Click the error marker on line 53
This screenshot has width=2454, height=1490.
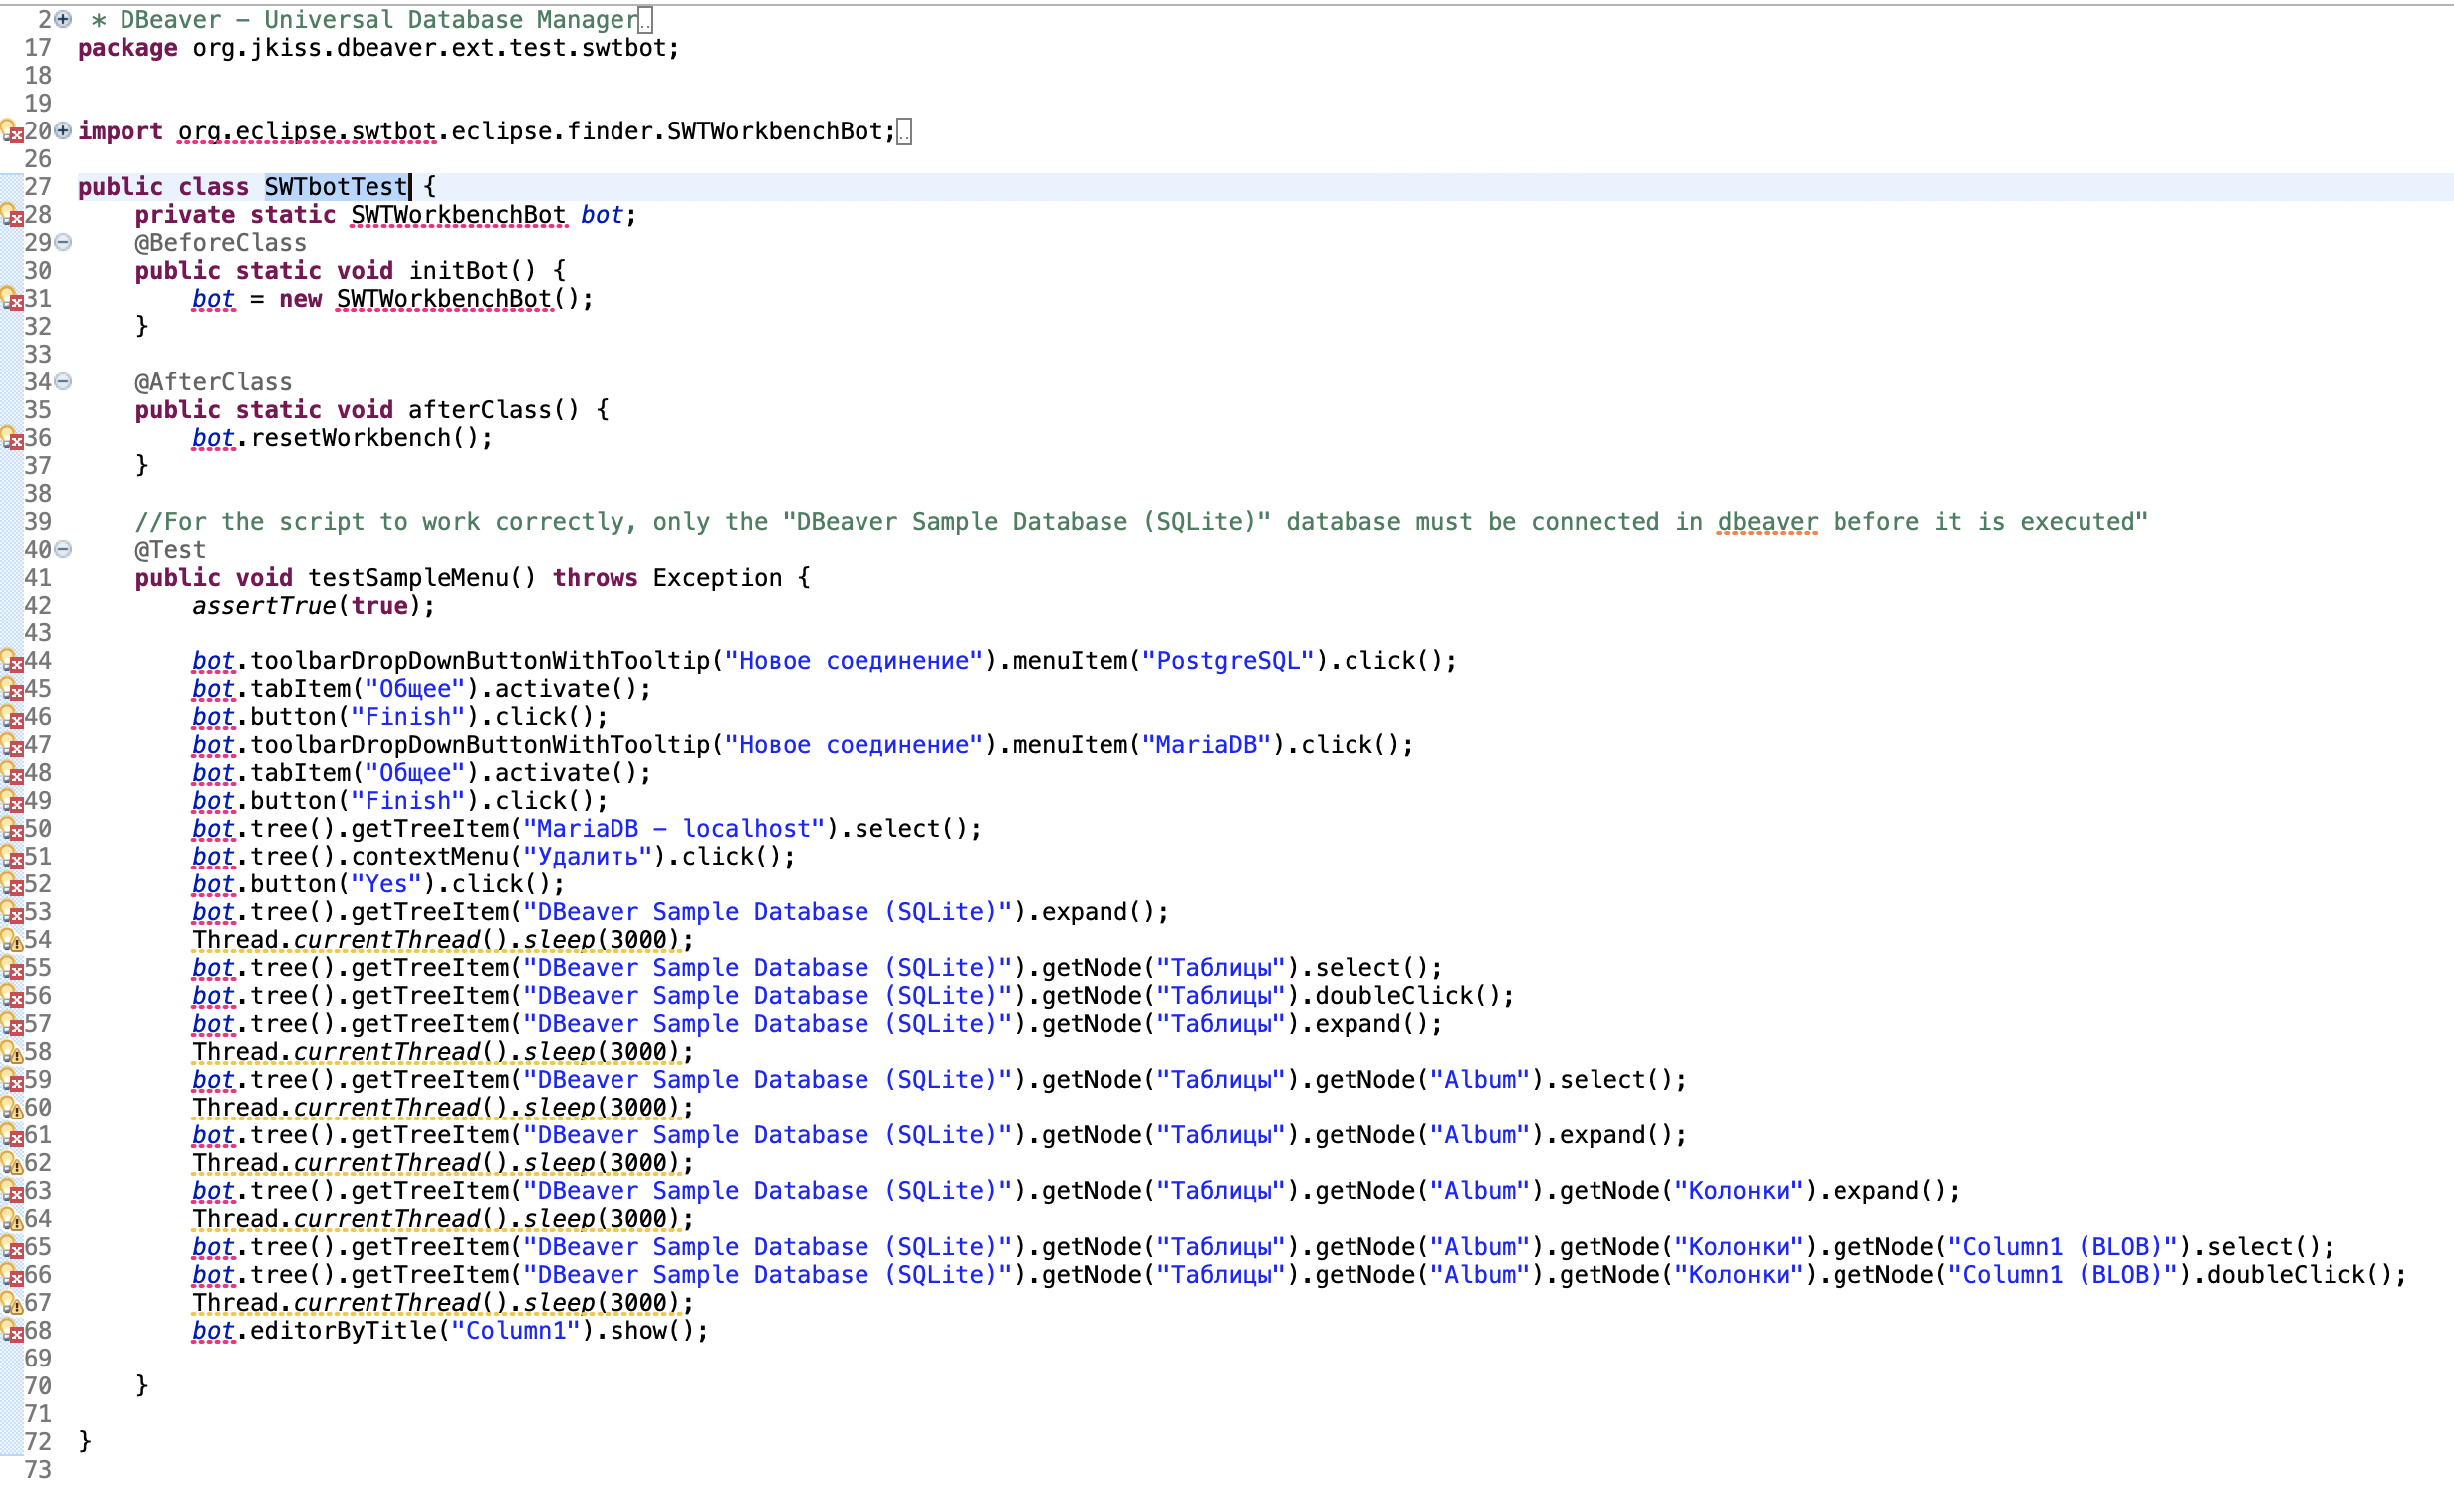tap(11, 912)
